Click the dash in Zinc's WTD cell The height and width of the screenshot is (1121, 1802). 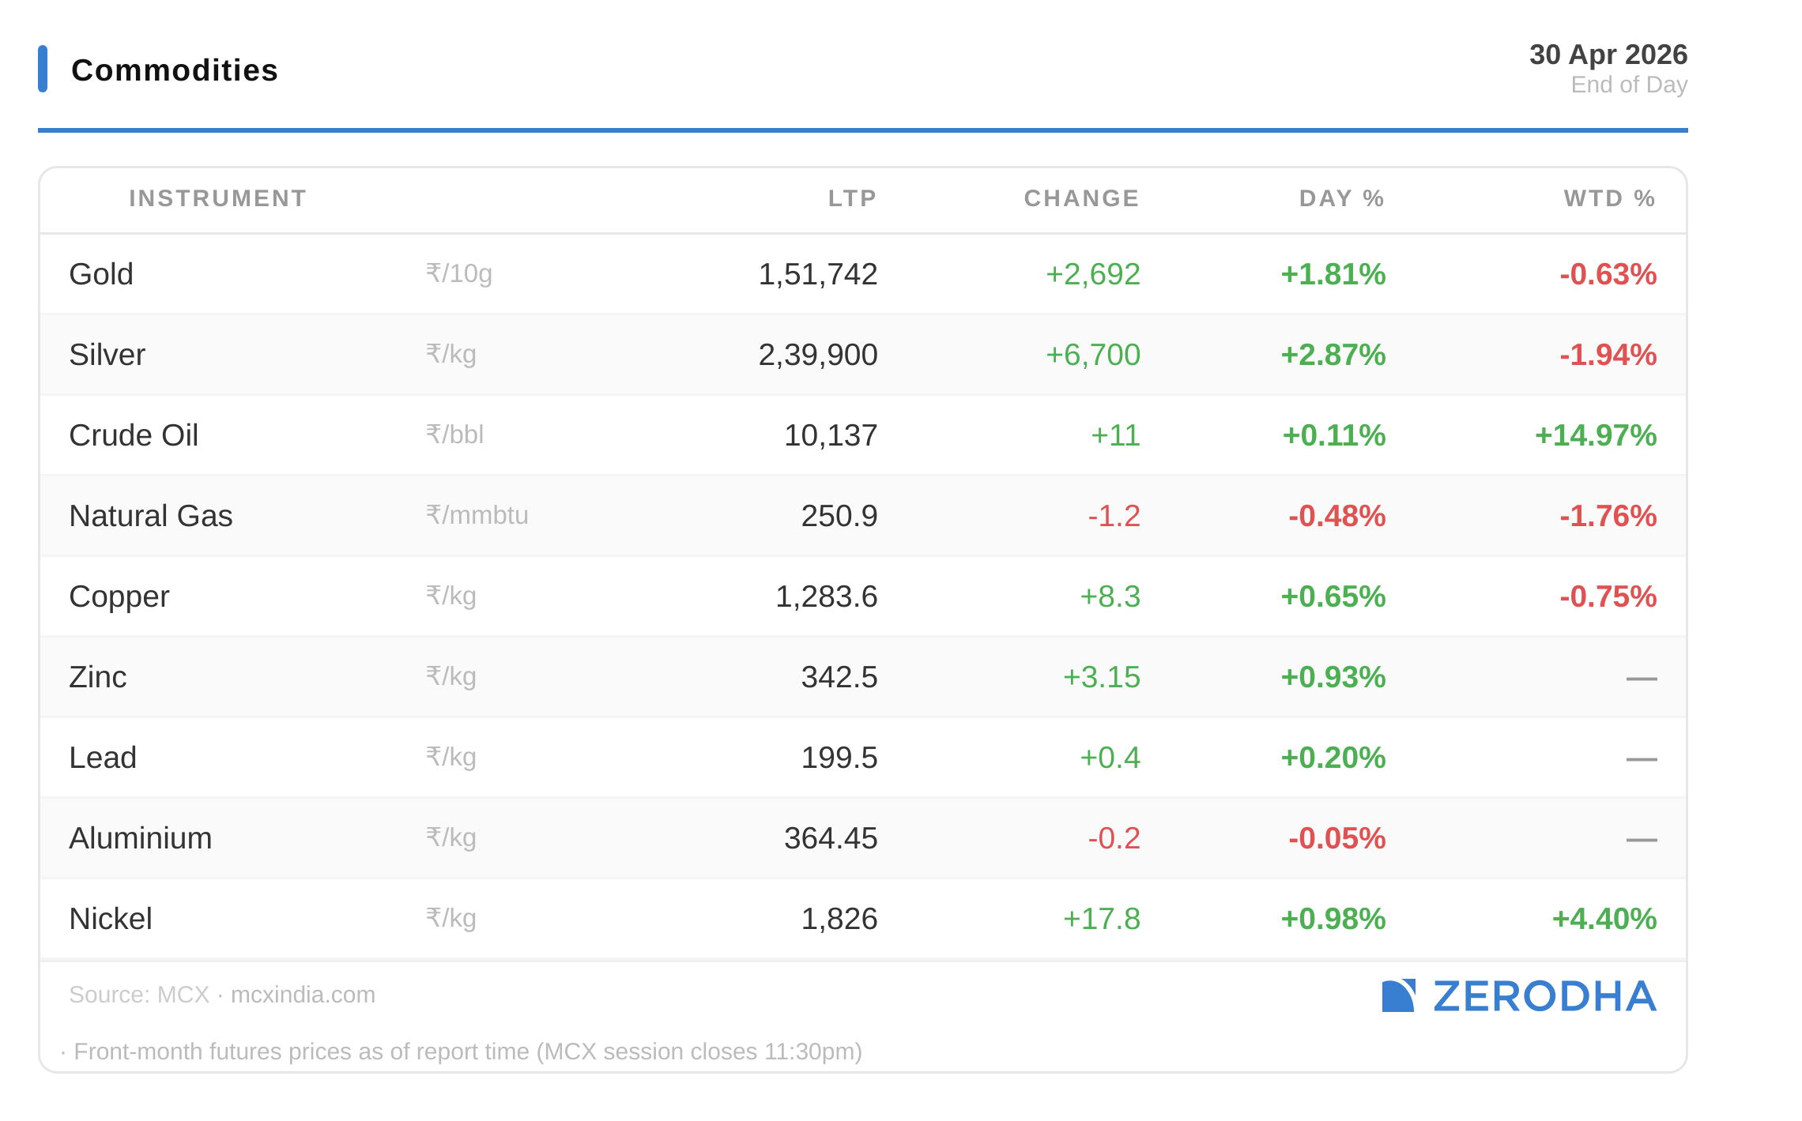pos(1641,678)
